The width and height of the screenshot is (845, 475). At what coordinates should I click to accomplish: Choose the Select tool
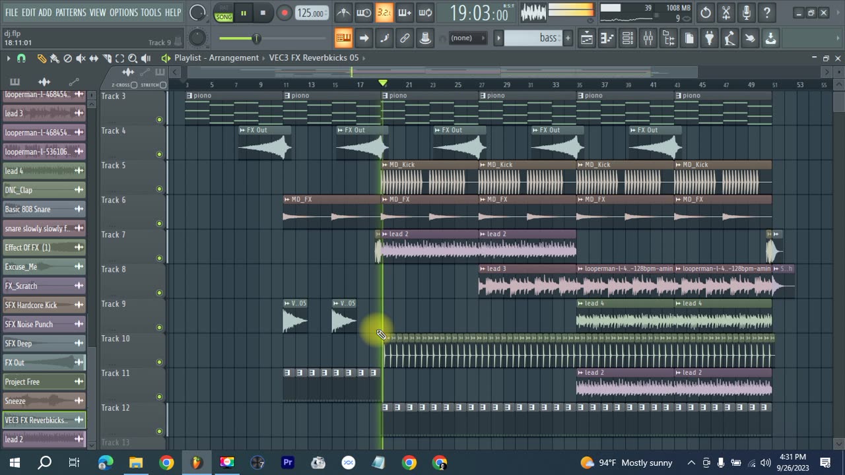click(x=119, y=58)
